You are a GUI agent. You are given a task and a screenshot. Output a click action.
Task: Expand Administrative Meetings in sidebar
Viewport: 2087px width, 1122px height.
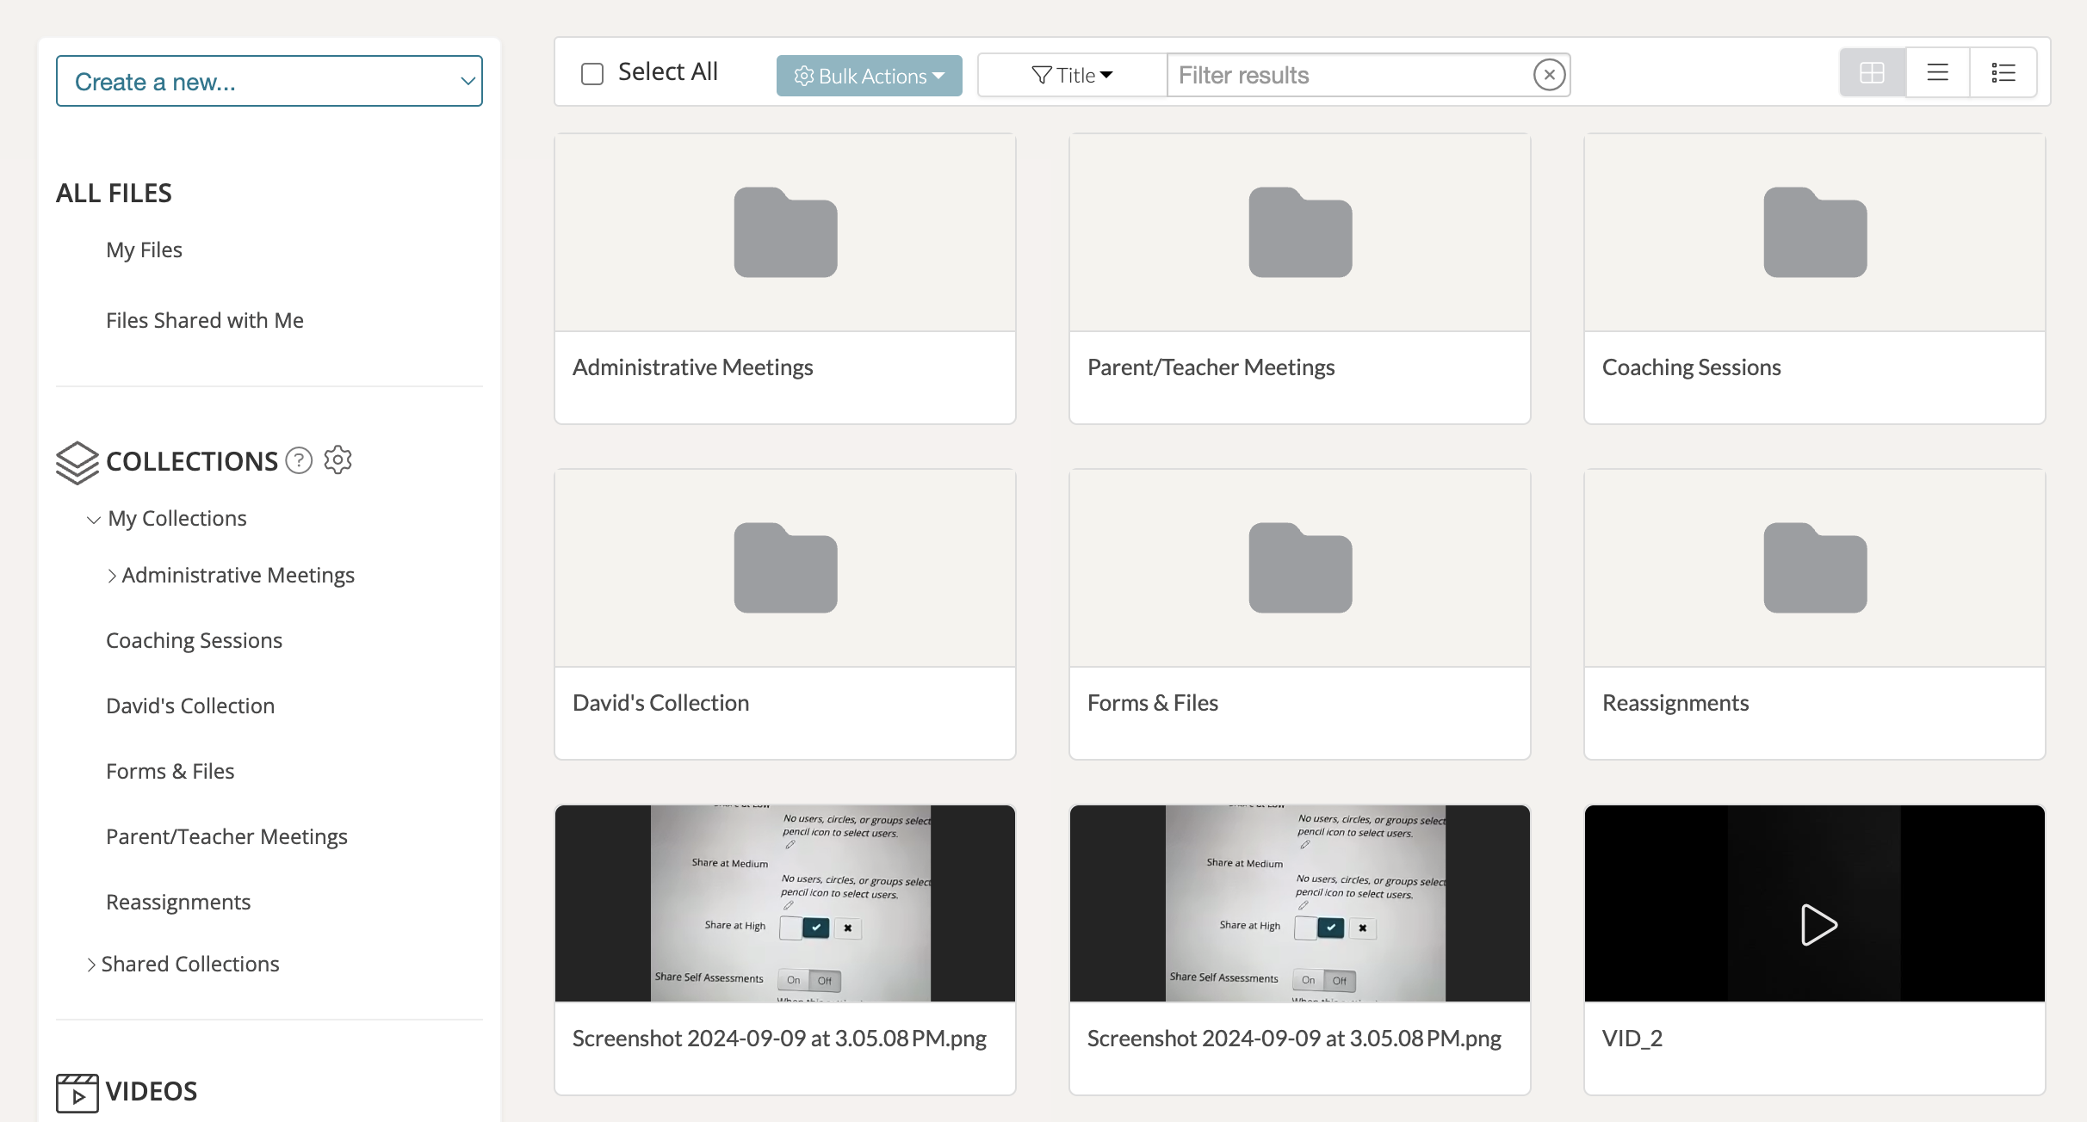(112, 576)
